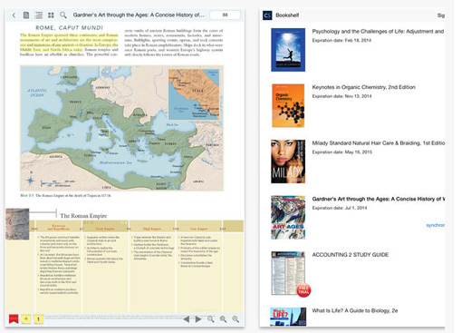The width and height of the screenshot is (471, 333).
Task: Select title ACCOUNTING 2 STUDY GUIDE
Action: tap(351, 255)
